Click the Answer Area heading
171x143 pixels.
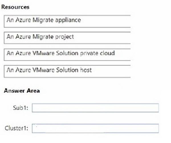pyautogui.click(x=22, y=91)
